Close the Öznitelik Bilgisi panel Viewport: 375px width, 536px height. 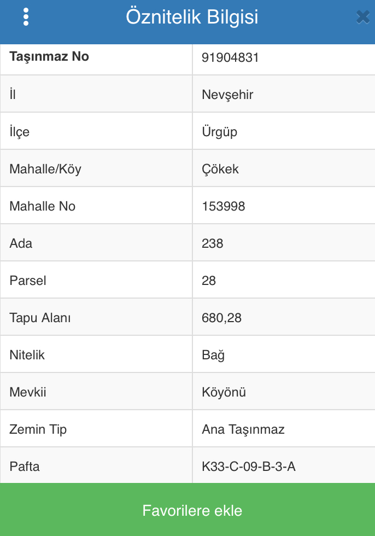(x=363, y=17)
